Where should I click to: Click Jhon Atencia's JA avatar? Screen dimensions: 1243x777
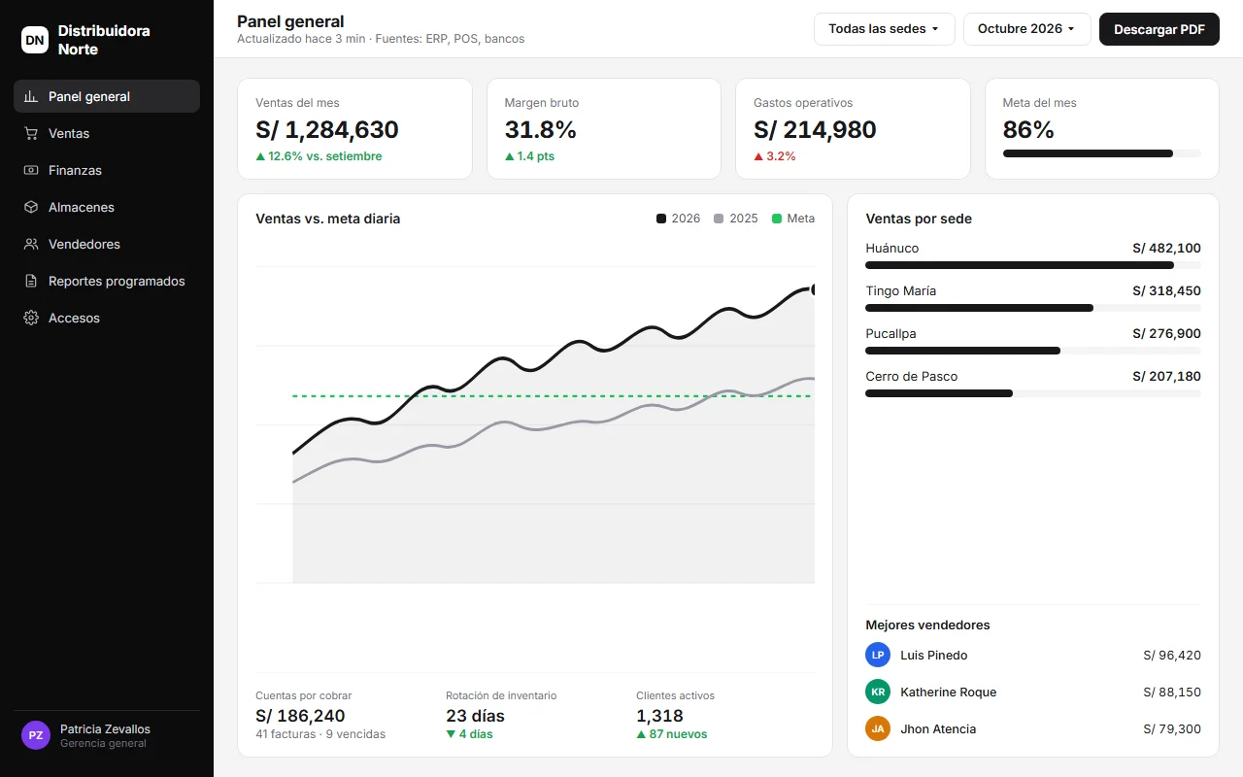click(x=878, y=728)
